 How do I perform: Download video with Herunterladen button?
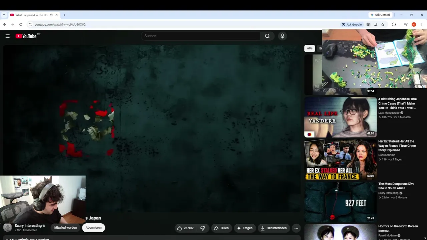274,228
